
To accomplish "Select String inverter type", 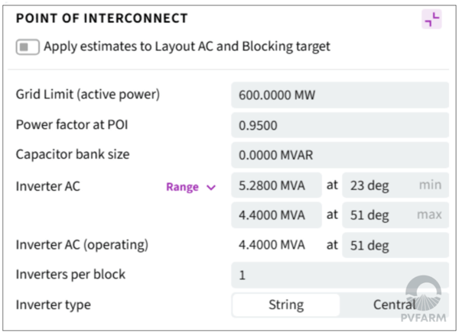I will (286, 305).
